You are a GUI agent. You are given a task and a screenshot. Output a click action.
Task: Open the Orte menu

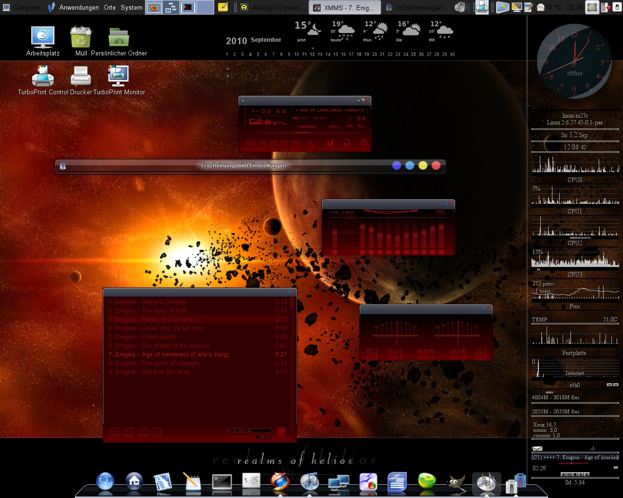click(110, 7)
